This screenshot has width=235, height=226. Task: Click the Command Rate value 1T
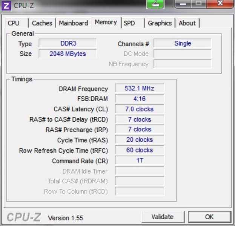pyautogui.click(x=140, y=160)
